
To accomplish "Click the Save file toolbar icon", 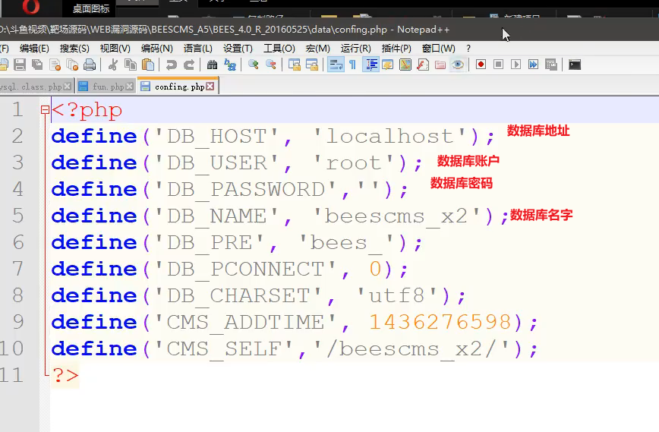I will [20, 65].
